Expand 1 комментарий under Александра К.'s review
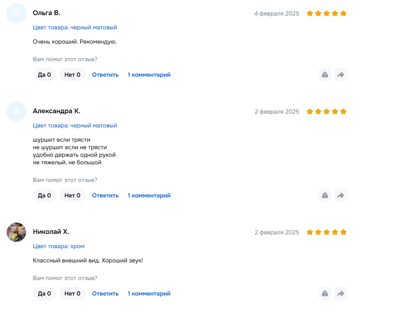This screenshot has height=319, width=394. (149, 195)
